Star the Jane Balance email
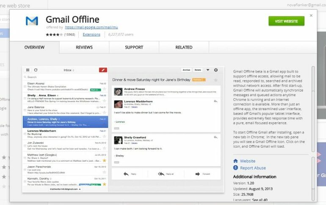326x205 pixels. pos(105,113)
